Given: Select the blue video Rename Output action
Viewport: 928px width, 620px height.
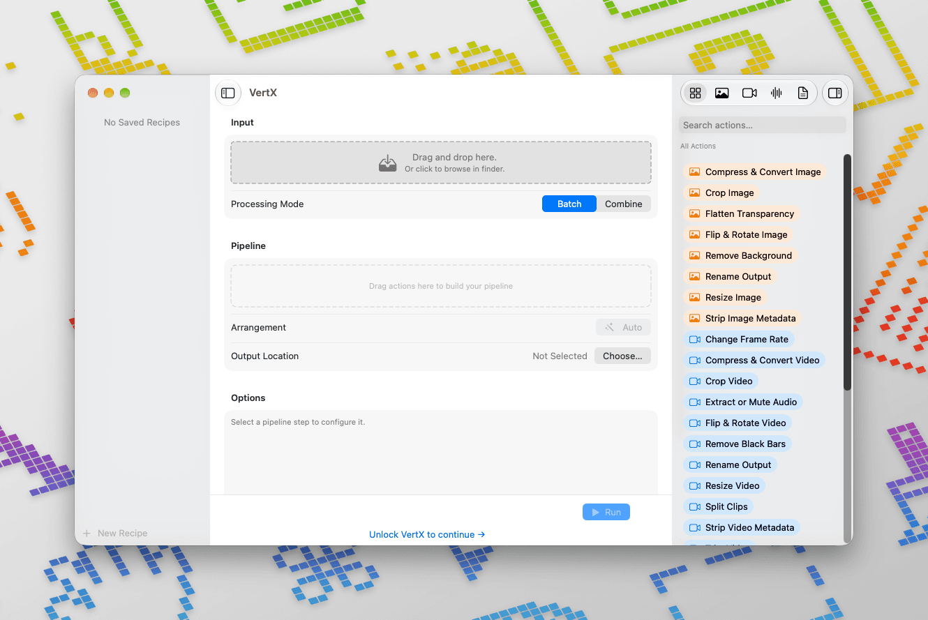Looking at the screenshot, I should [x=731, y=464].
